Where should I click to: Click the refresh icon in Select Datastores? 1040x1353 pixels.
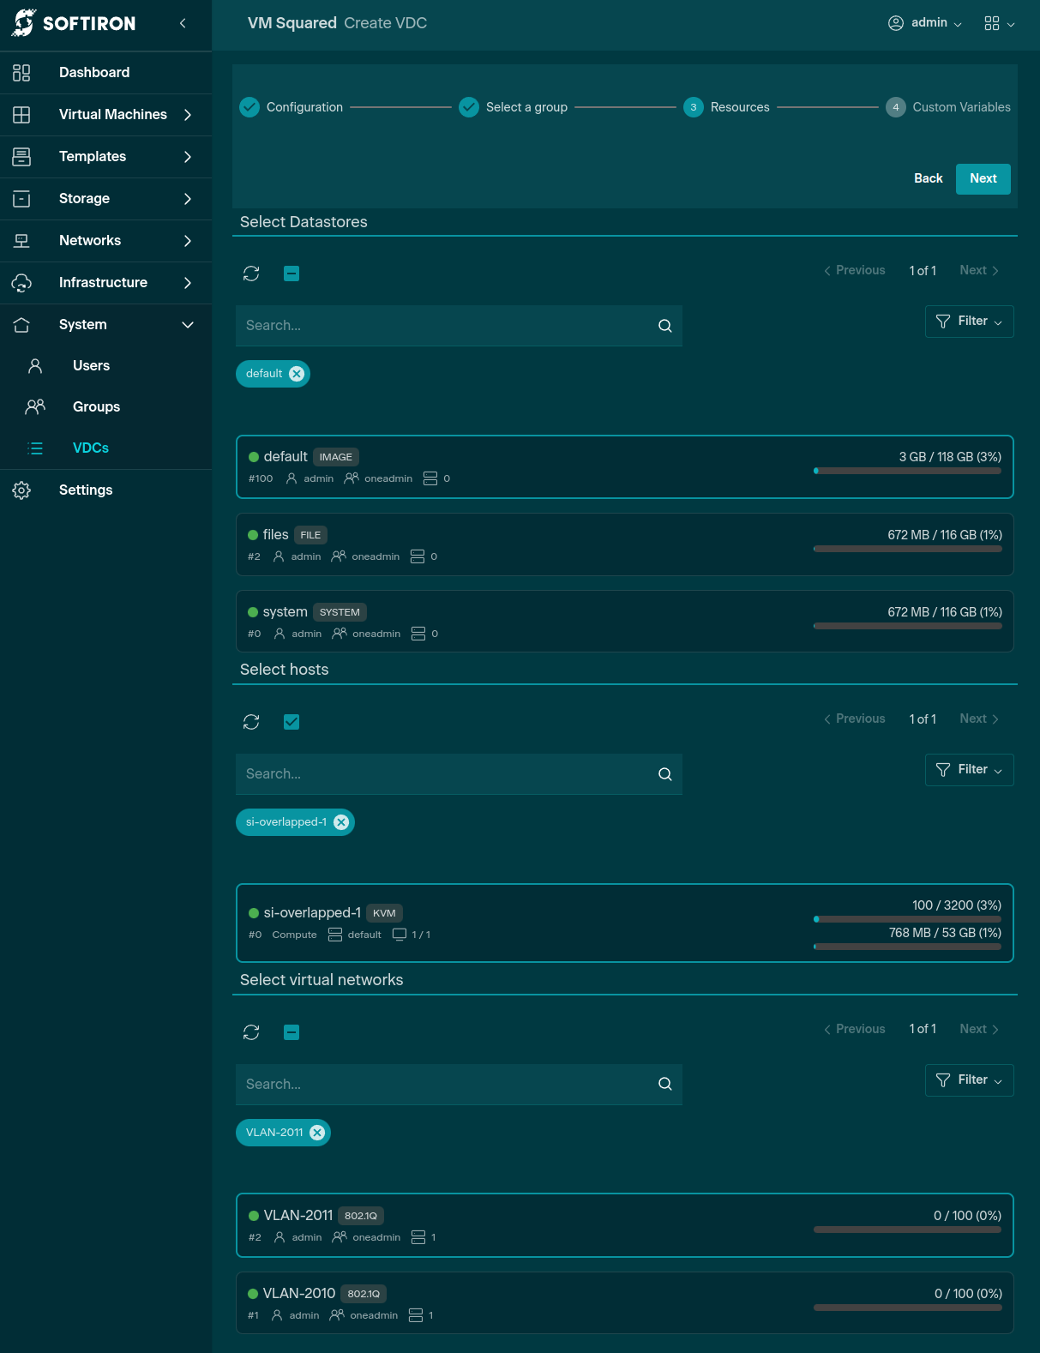251,274
